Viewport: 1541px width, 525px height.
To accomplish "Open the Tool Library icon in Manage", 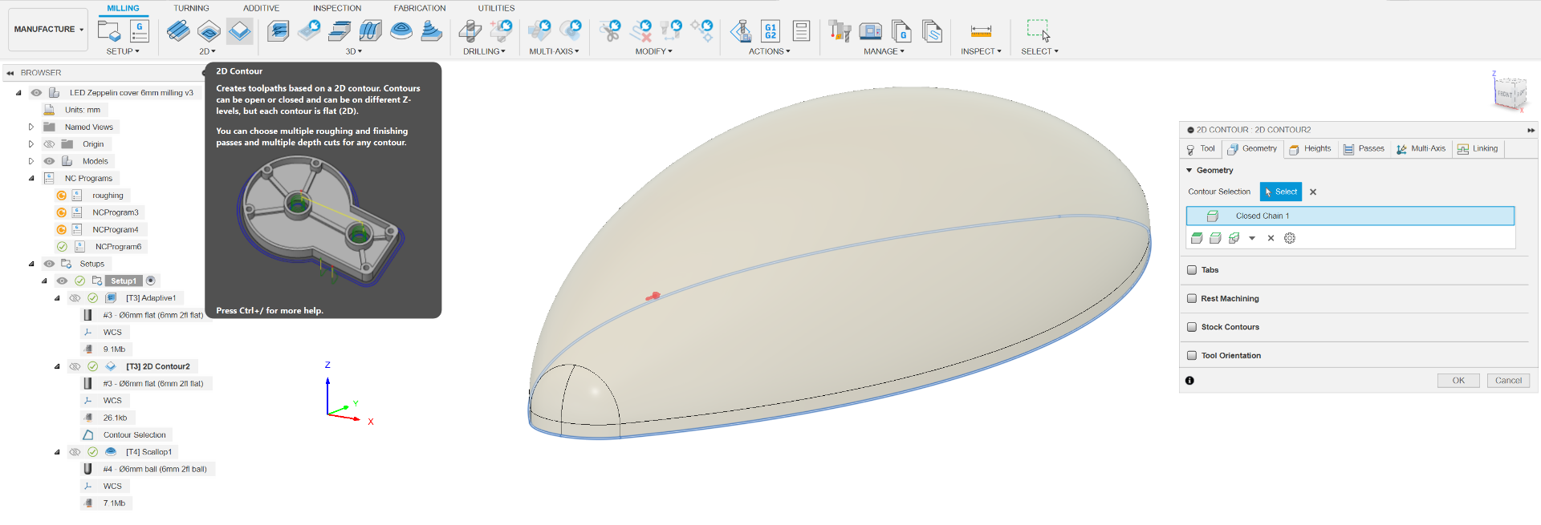I will click(840, 31).
